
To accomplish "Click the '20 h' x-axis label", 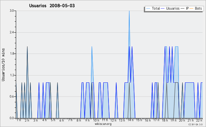I will pos(182,120).
